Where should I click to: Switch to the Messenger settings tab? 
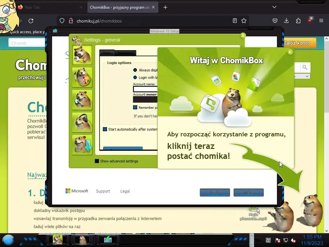tap(126, 53)
